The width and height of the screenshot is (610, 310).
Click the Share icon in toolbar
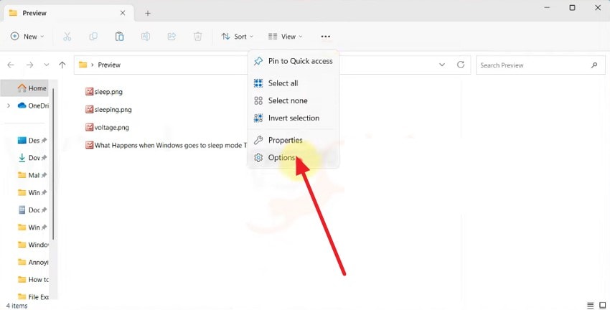coord(172,37)
